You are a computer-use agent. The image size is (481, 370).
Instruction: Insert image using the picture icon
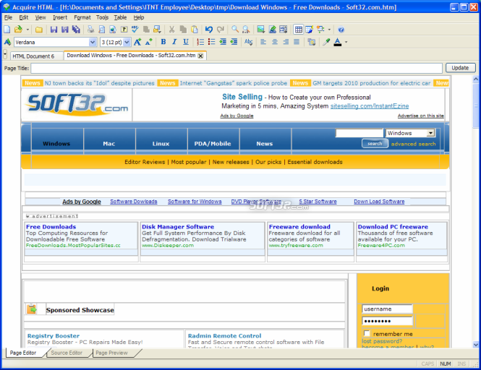(x=260, y=30)
